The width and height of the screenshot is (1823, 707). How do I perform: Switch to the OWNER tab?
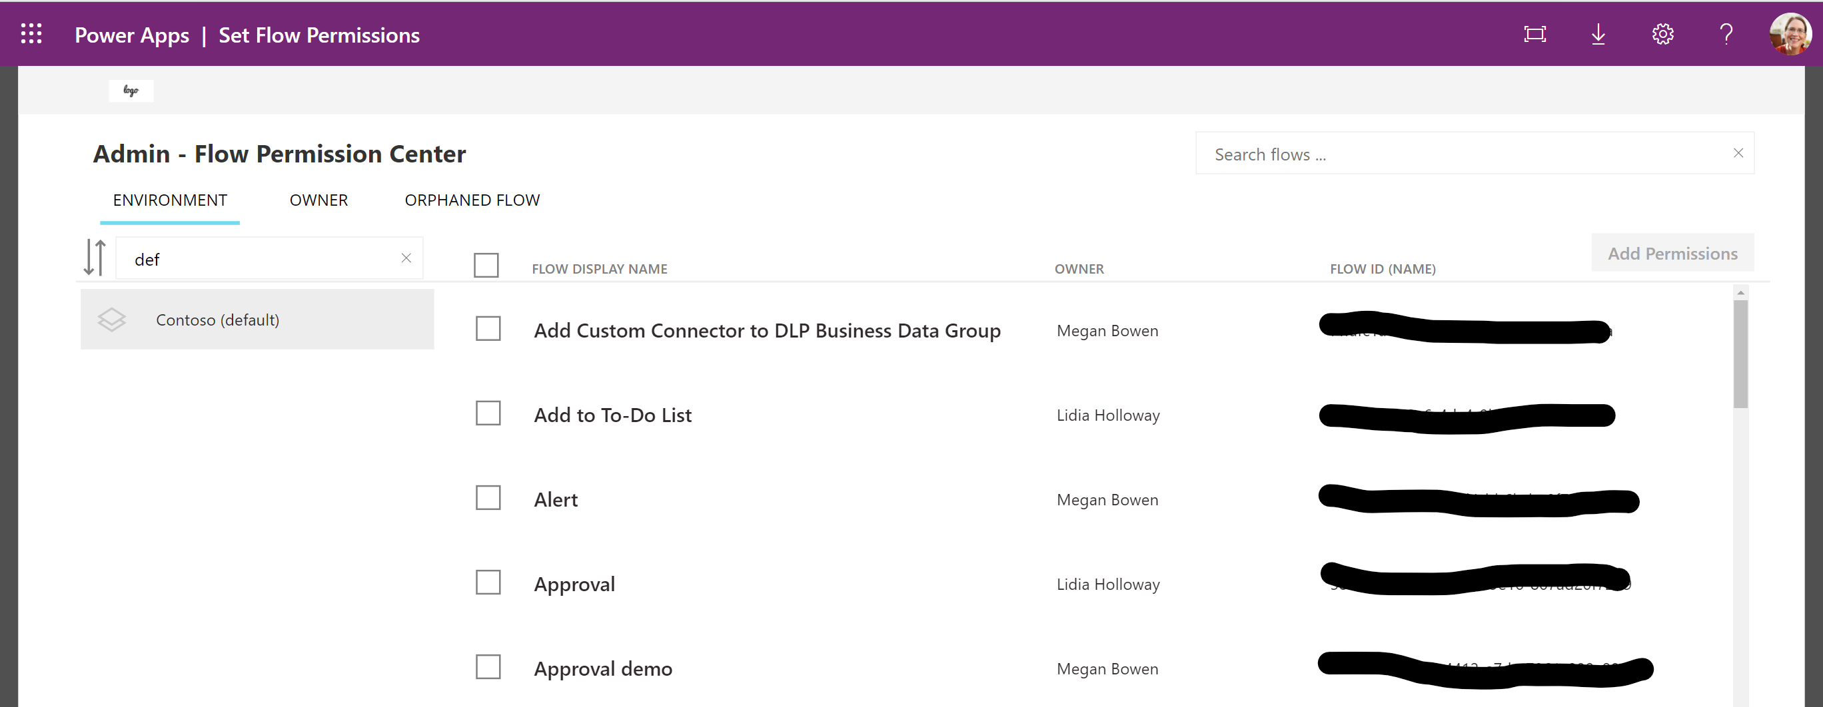pos(318,200)
